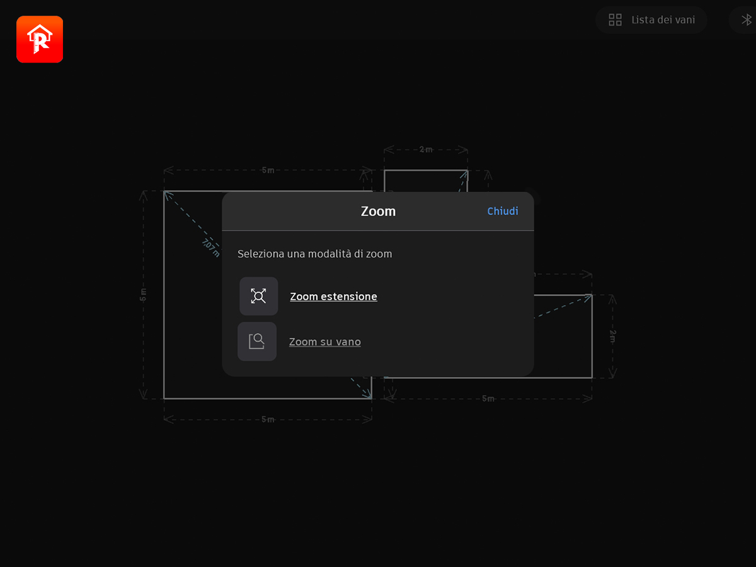Click the red house app logo

(x=40, y=40)
